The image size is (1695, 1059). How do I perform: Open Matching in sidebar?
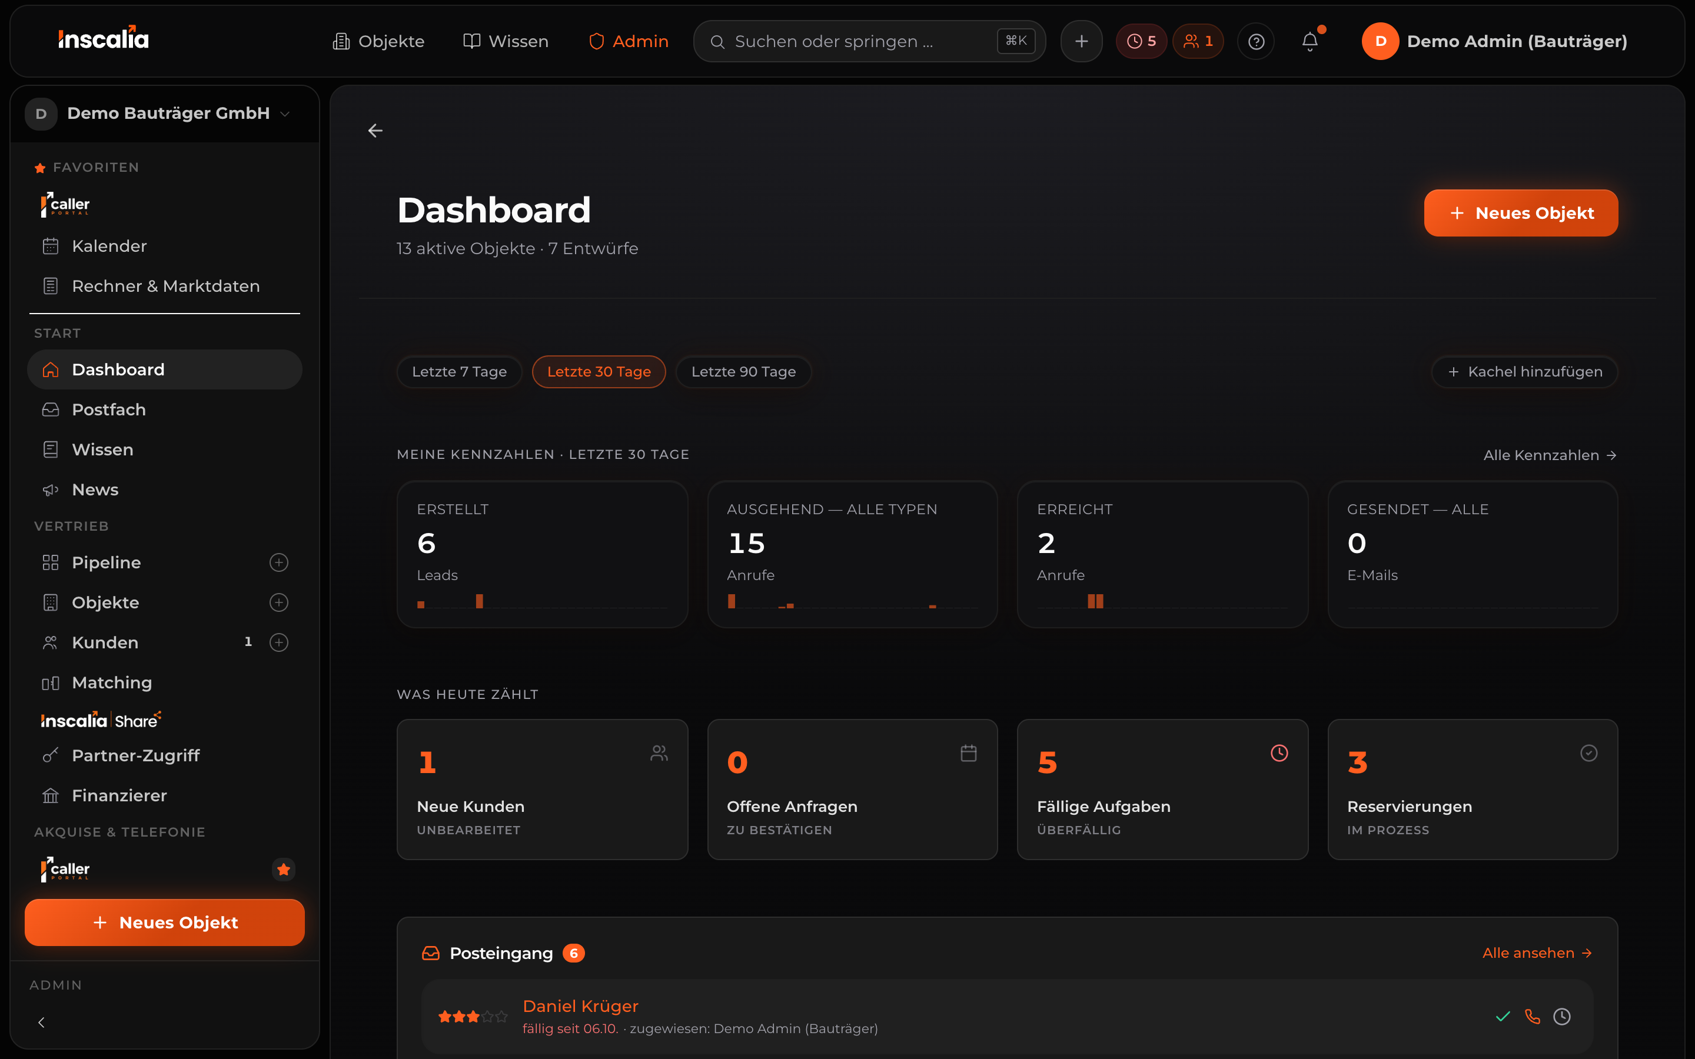pyautogui.click(x=165, y=682)
